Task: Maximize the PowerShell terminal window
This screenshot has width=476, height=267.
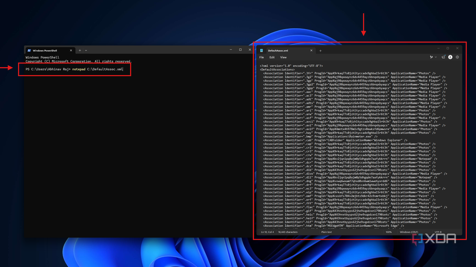Action: click(240, 50)
